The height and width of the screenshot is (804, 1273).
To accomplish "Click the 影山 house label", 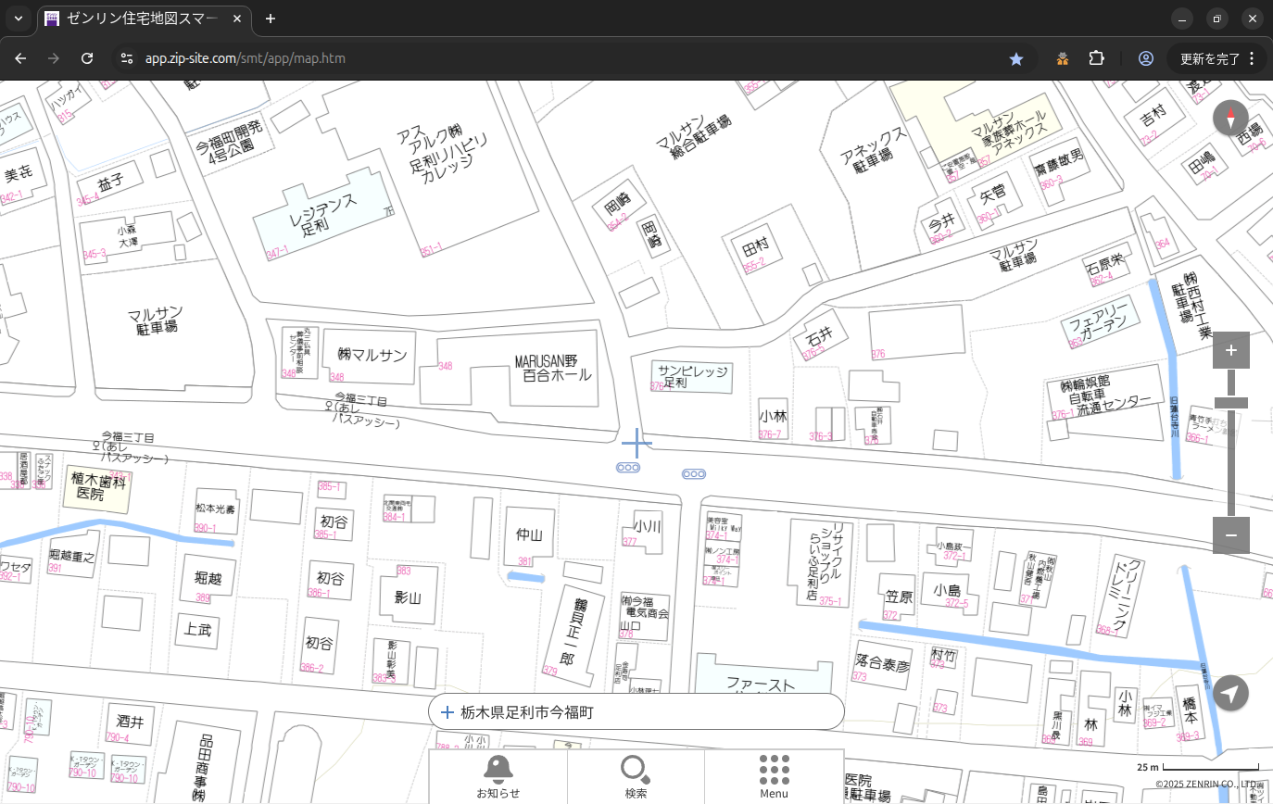I will coord(408,597).
